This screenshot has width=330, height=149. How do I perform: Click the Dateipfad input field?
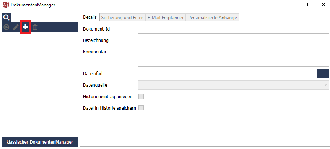tap(228, 74)
